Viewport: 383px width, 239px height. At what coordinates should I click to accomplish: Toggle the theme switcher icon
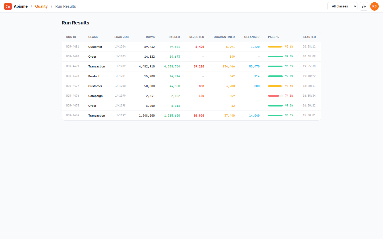(364, 6)
